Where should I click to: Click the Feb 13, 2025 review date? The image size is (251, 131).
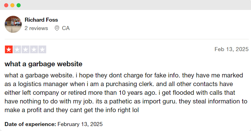tap(231, 49)
